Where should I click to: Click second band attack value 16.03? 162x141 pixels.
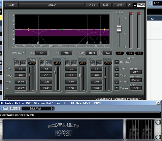tap(46, 82)
